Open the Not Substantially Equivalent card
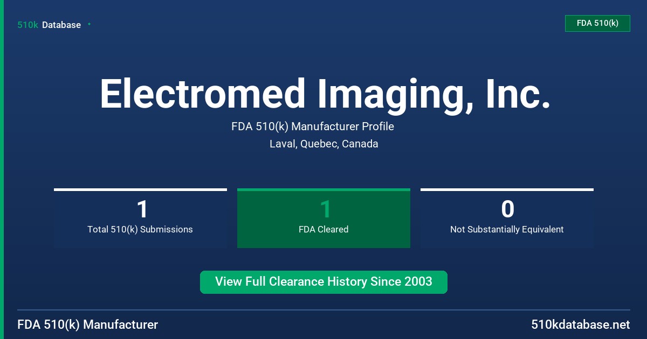Image resolution: width=647 pixels, height=339 pixels. (507, 218)
